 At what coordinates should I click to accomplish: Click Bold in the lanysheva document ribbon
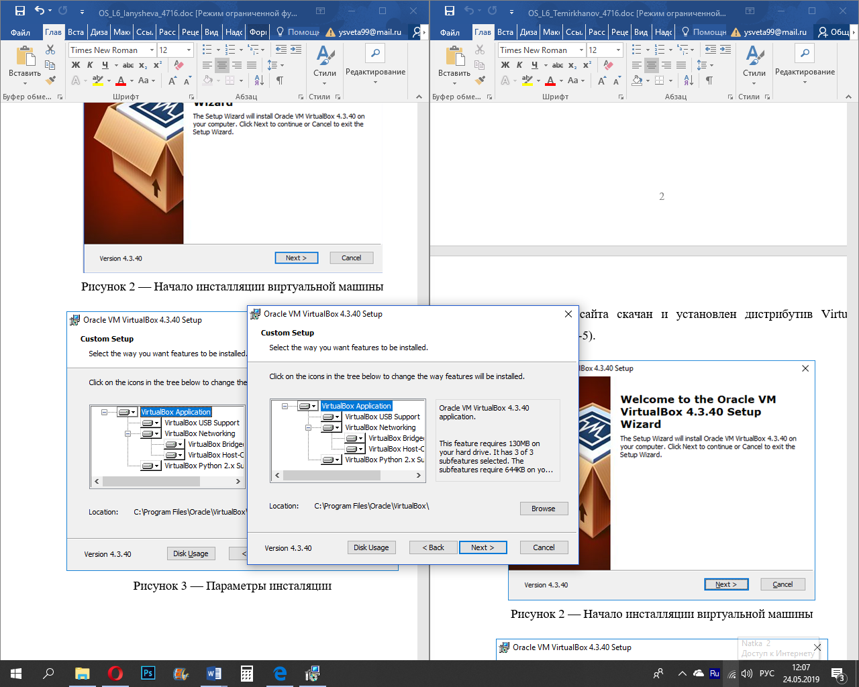click(75, 65)
